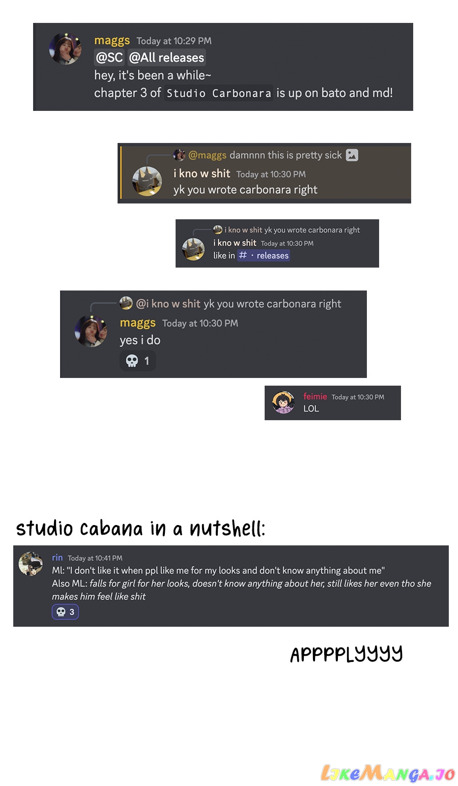Open the @SC role mention
458x786 pixels.
point(109,57)
